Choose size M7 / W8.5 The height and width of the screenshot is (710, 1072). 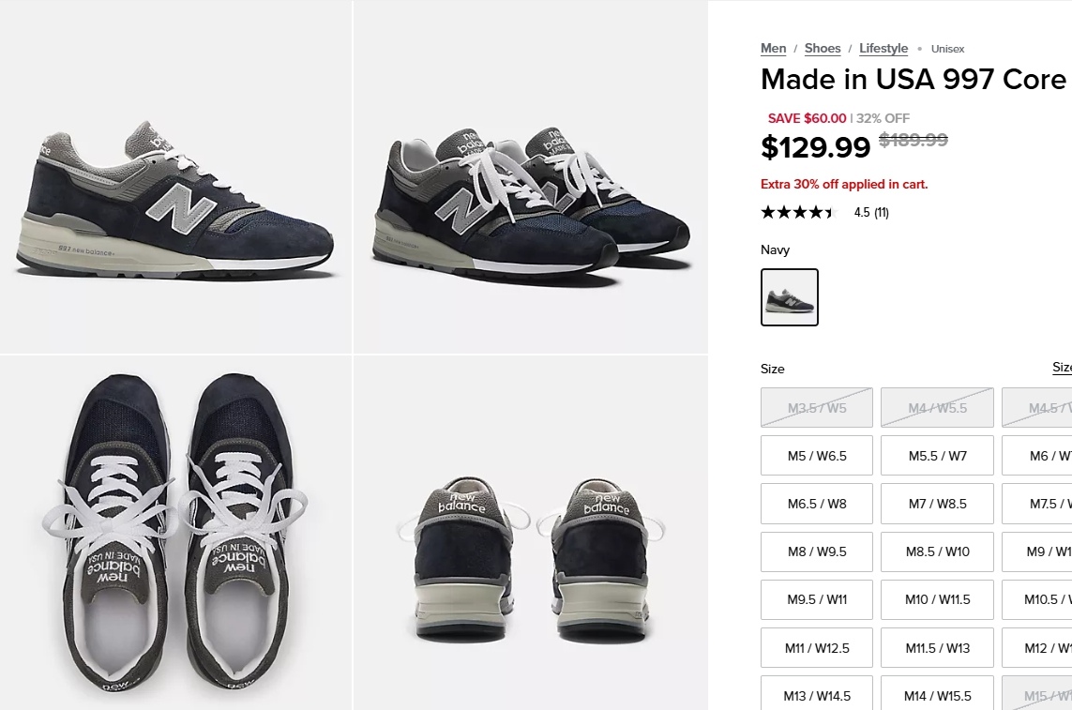[x=937, y=504]
